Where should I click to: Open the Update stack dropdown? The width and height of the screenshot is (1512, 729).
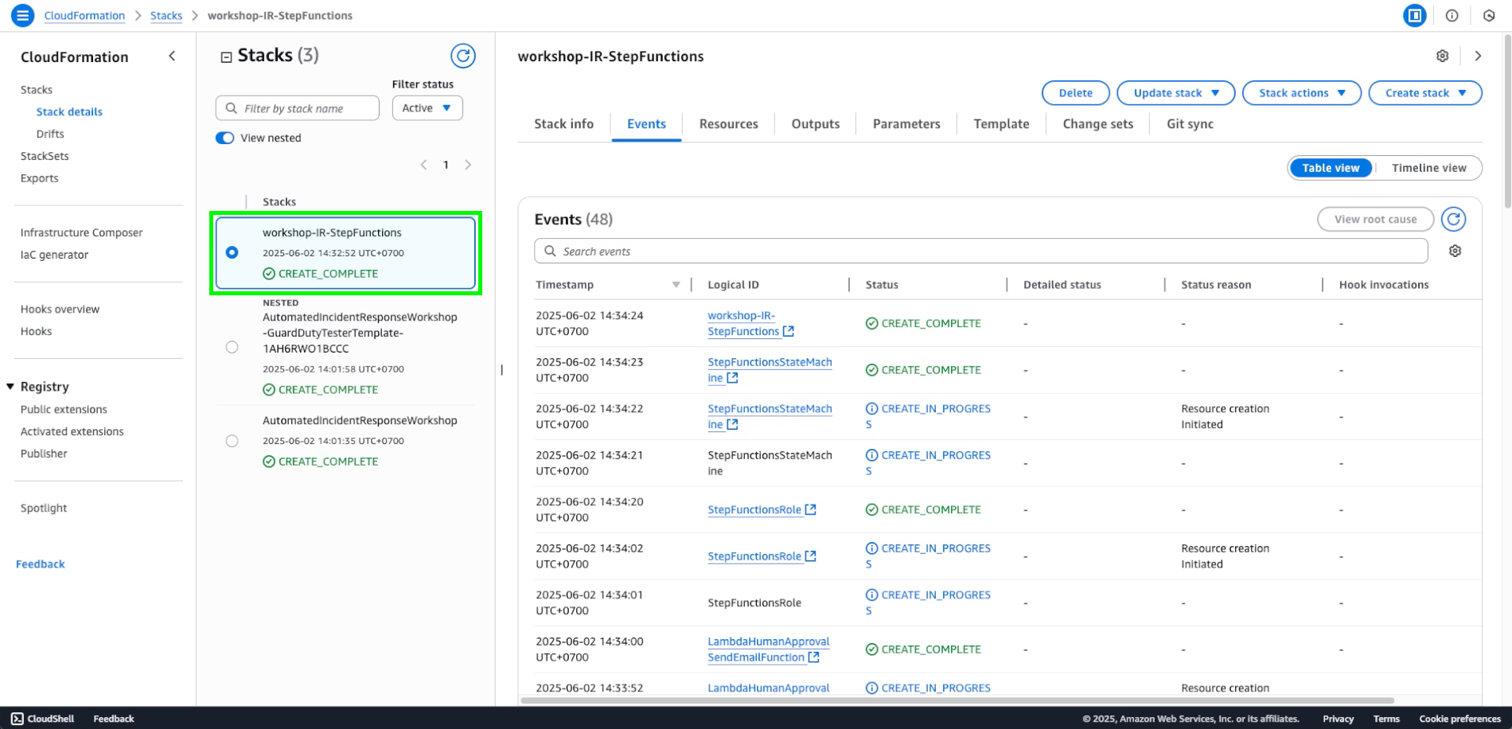tap(1176, 93)
